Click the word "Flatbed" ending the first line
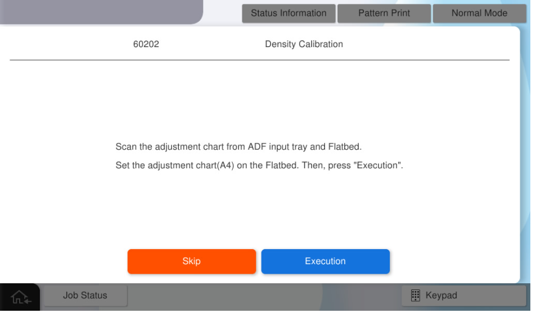 click(x=345, y=148)
